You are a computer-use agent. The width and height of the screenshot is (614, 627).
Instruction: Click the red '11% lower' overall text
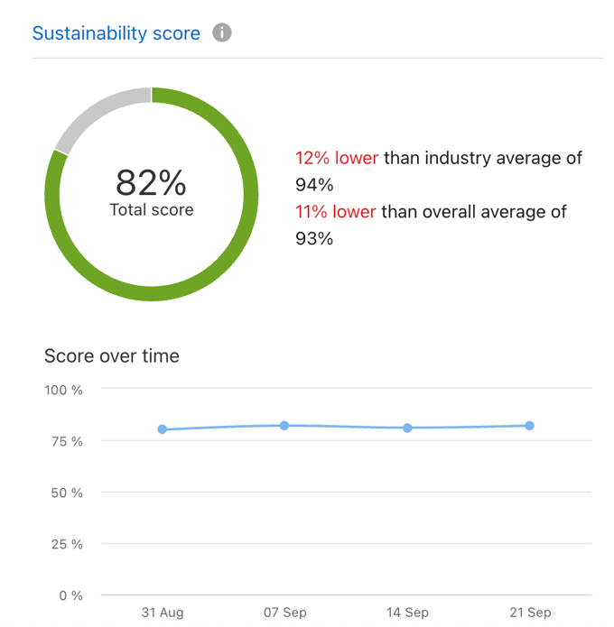click(x=335, y=212)
